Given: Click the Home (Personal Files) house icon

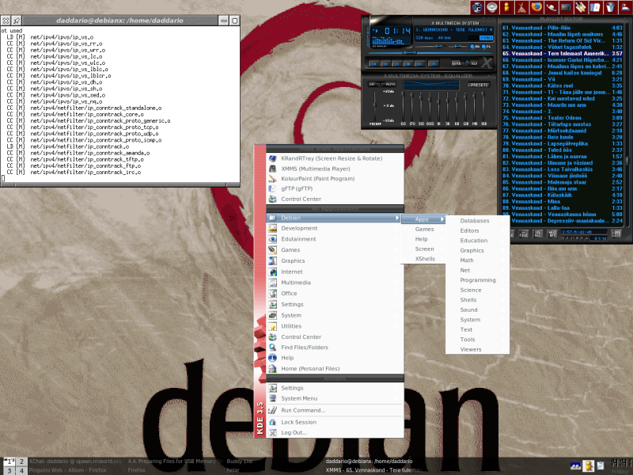Looking at the screenshot, I should pyautogui.click(x=272, y=368).
